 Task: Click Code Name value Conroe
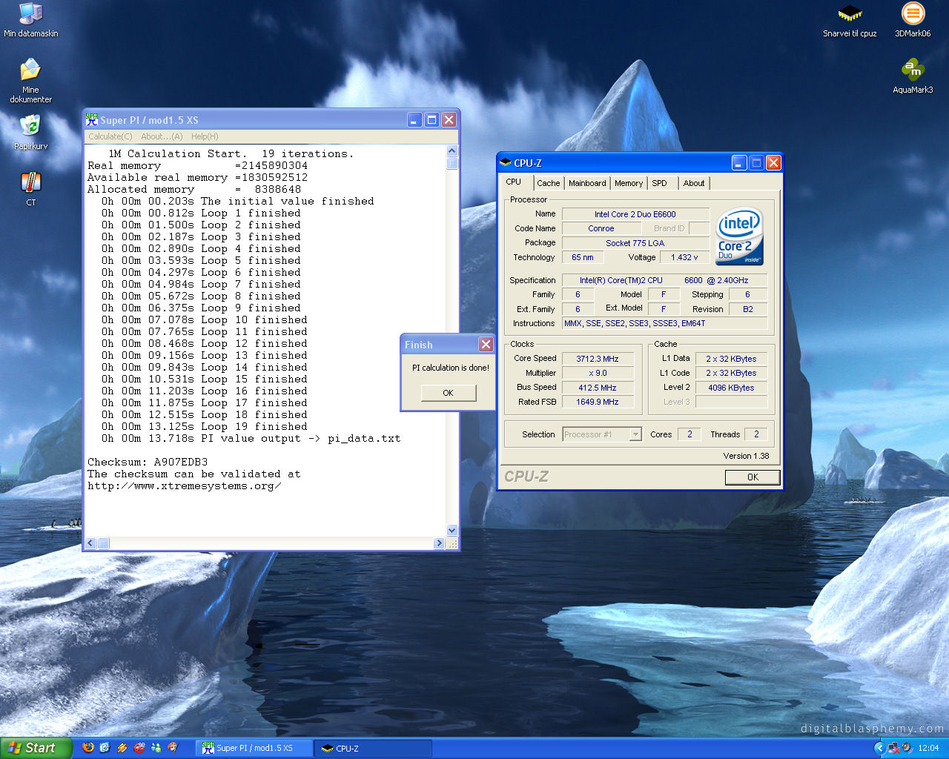click(x=601, y=228)
